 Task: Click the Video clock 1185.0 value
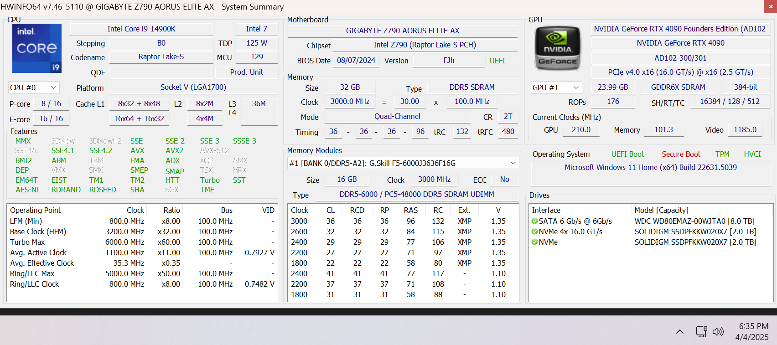(745, 129)
